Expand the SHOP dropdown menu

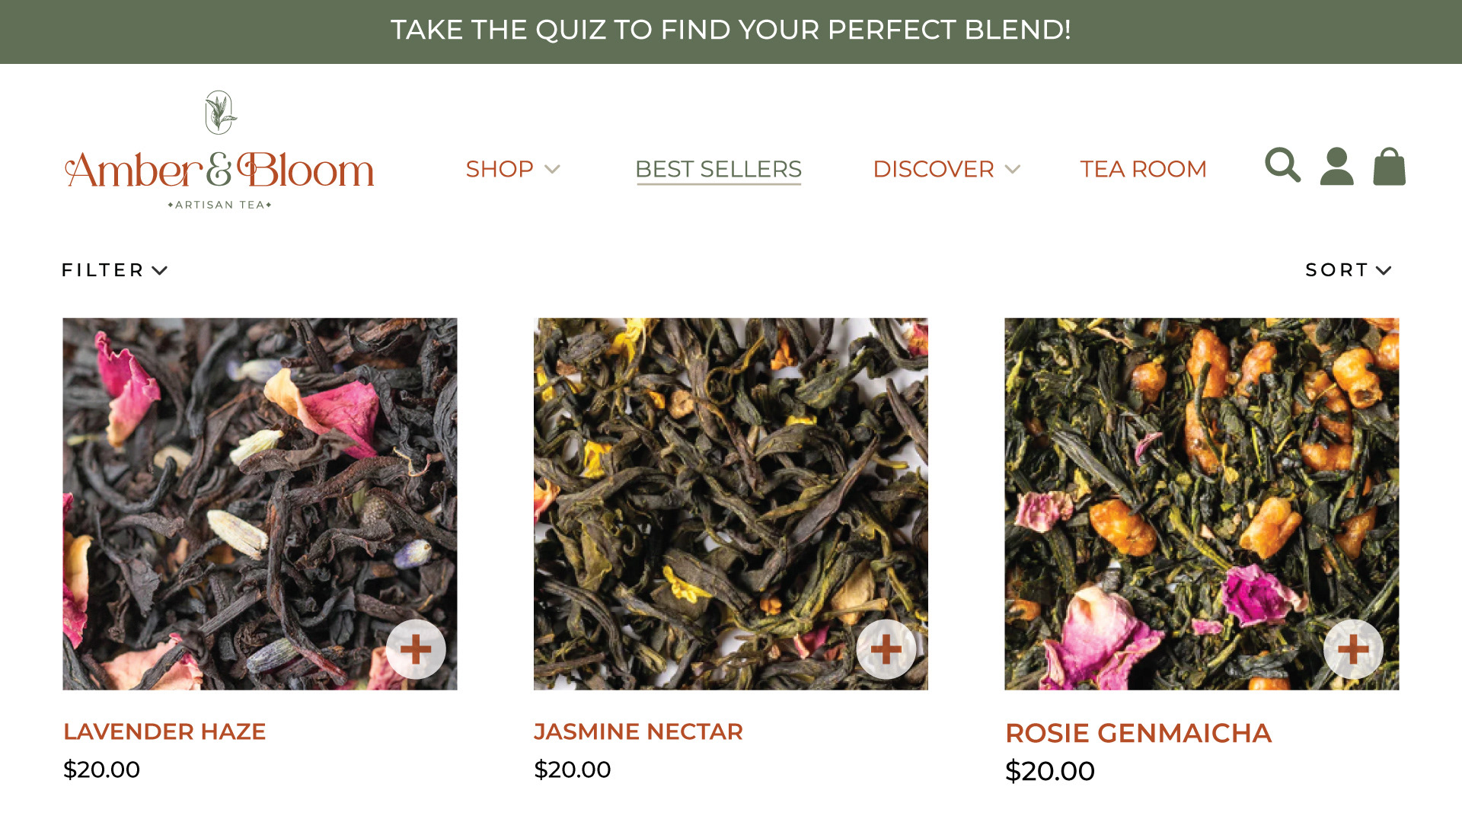coord(512,169)
